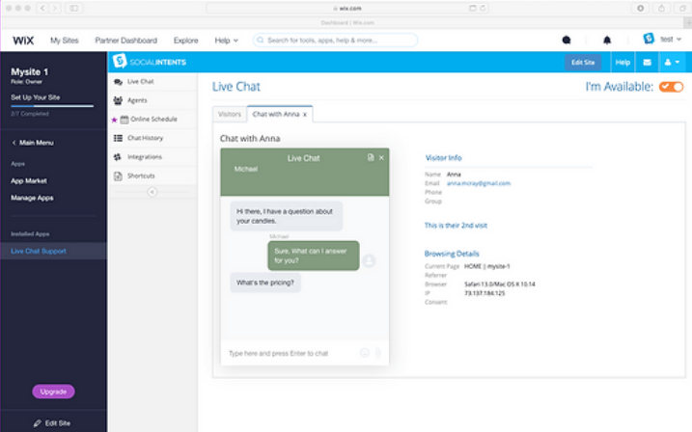Screen dimensions: 692x432
Task: Click the pencil icon next to Edit Site
Action: (38, 423)
